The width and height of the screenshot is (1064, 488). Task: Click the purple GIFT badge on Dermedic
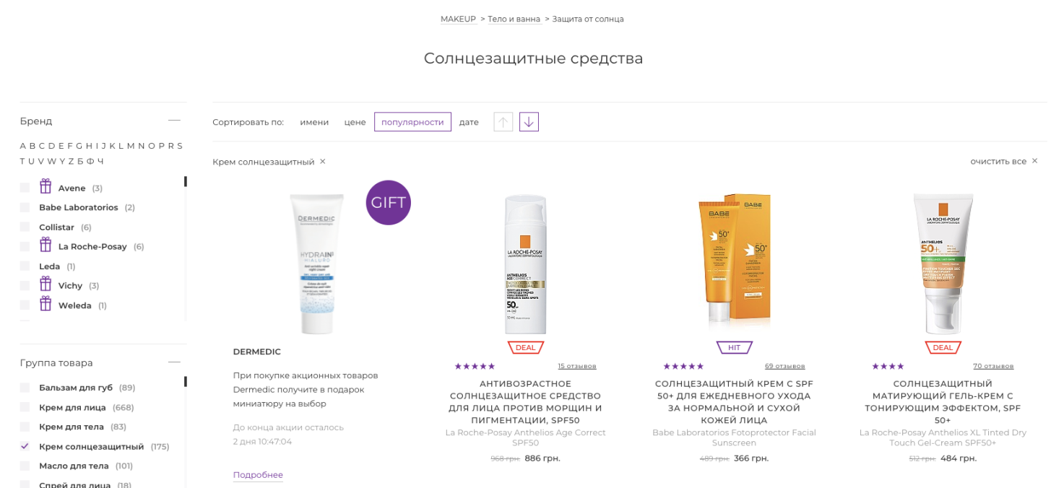pyautogui.click(x=389, y=203)
